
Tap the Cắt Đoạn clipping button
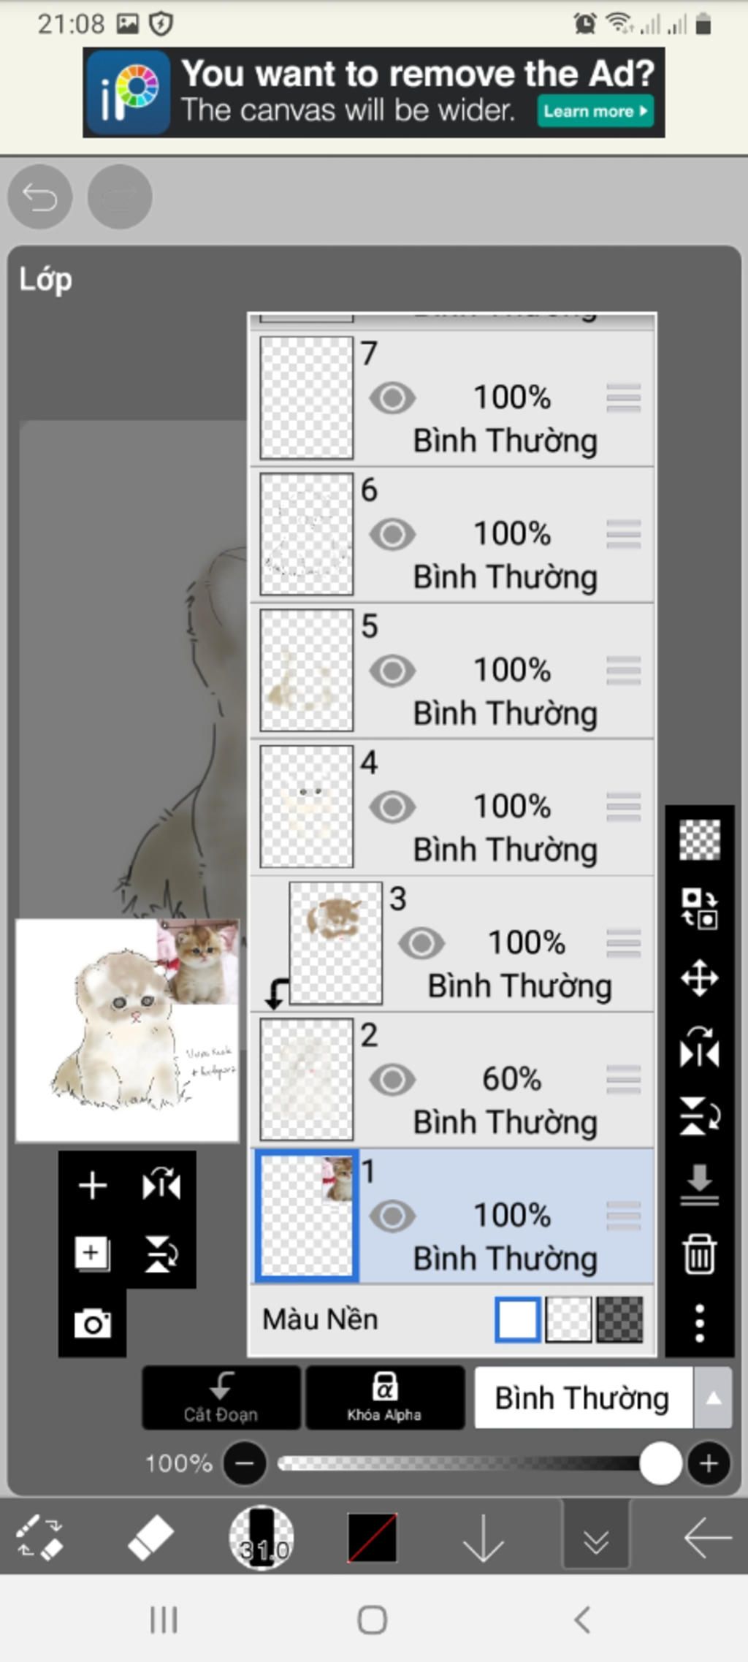click(x=221, y=1397)
